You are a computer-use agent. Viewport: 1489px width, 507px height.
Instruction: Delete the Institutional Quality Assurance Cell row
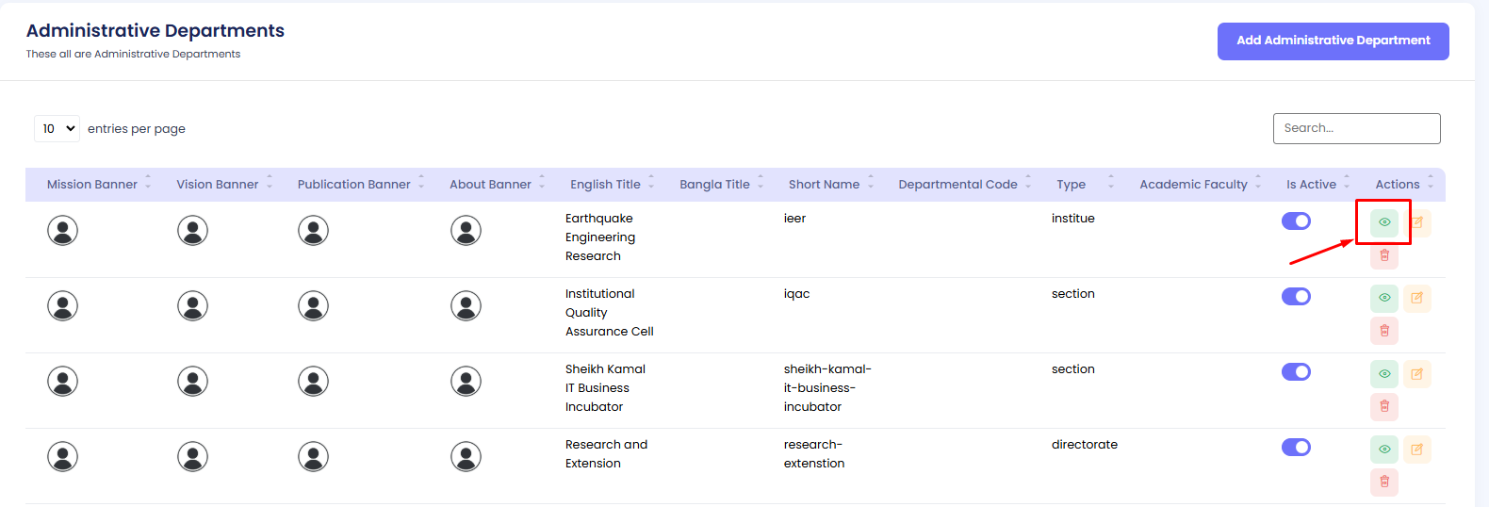pyautogui.click(x=1383, y=331)
